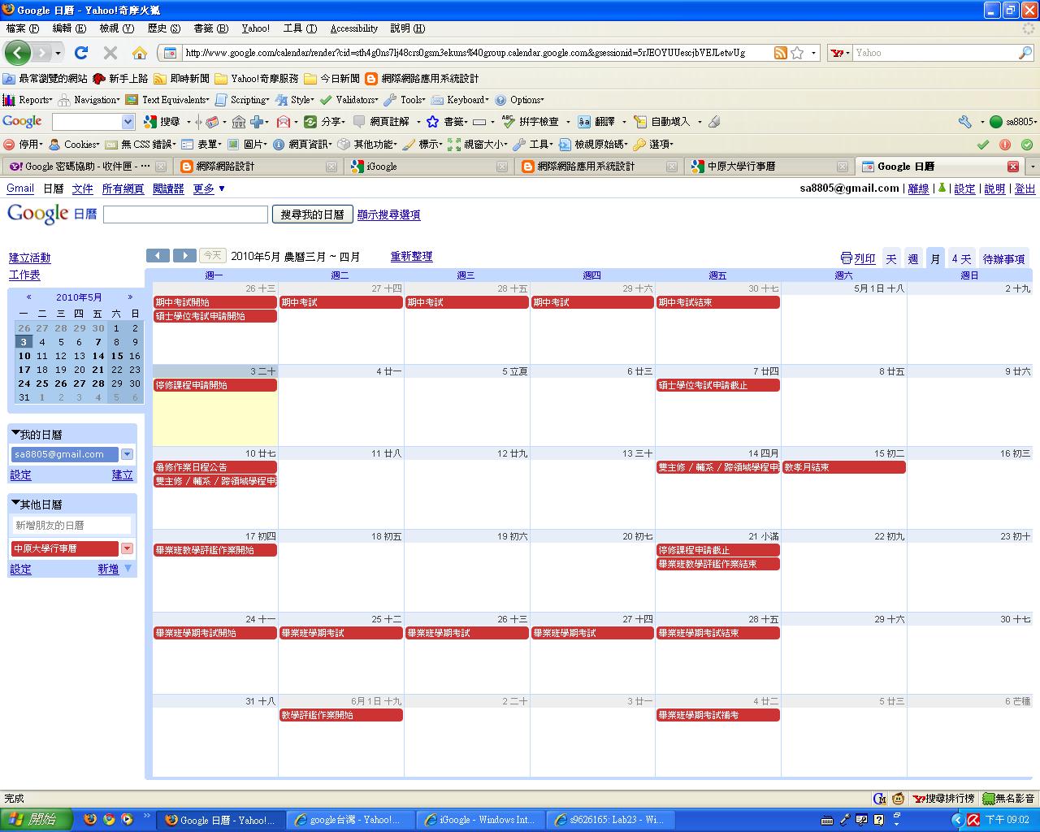Run 拼字檢查 spell check
The image size is (1040, 832).
pos(531,122)
